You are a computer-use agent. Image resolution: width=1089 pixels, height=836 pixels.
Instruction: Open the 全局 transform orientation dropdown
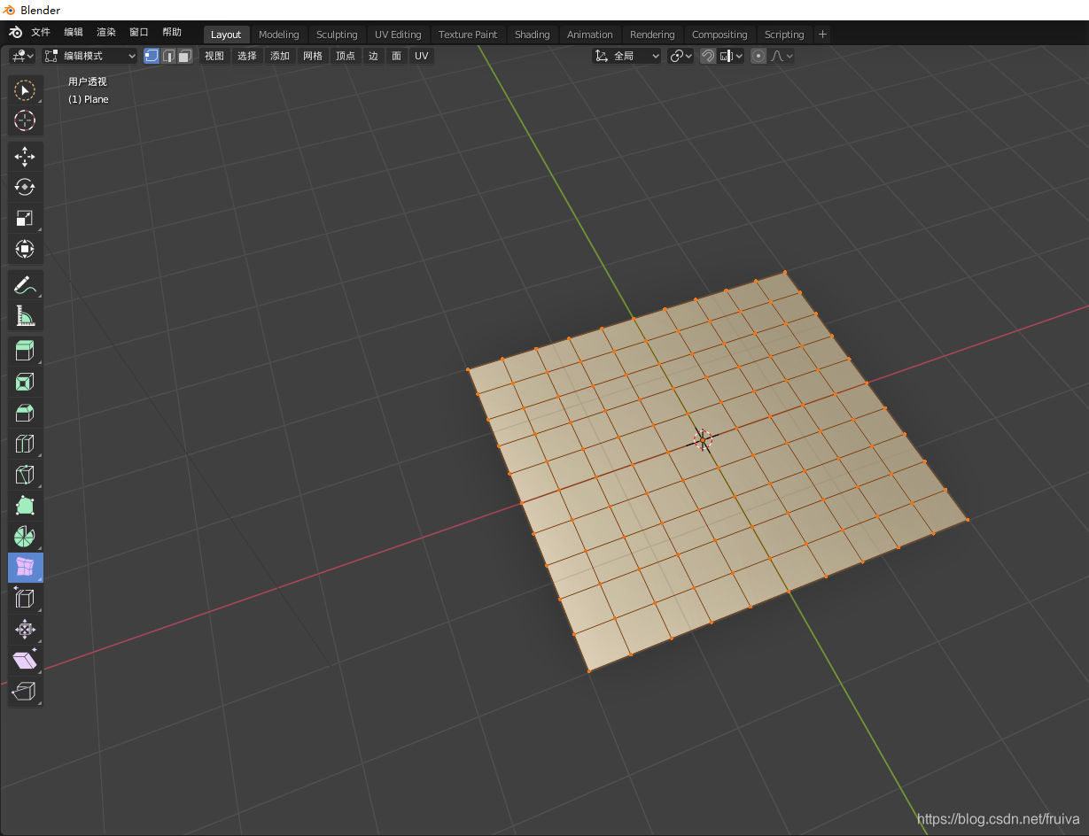coord(627,56)
